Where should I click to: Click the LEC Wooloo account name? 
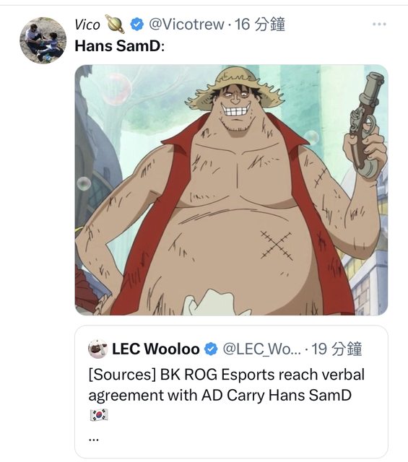[x=156, y=349]
